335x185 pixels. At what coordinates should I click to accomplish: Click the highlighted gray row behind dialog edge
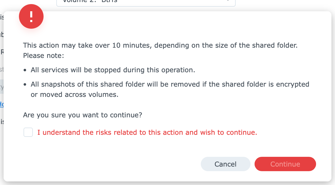[2, 87]
